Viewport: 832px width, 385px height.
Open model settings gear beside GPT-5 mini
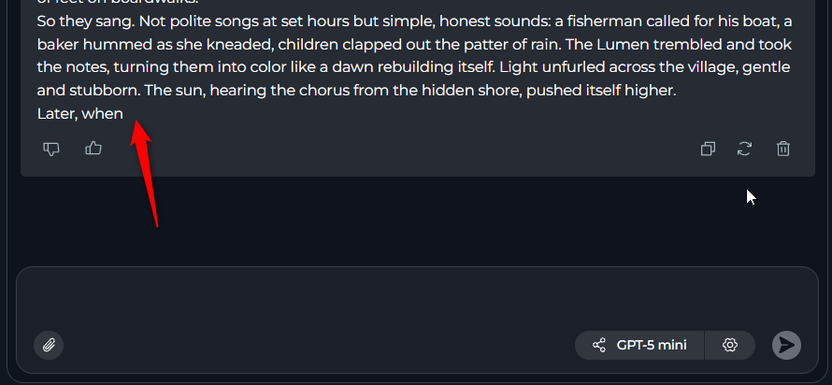(730, 345)
